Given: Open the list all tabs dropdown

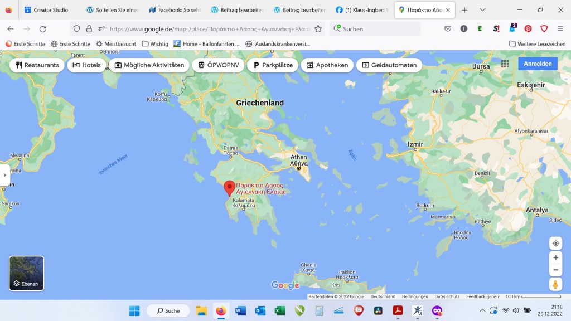Looking at the screenshot, I should pyautogui.click(x=482, y=10).
